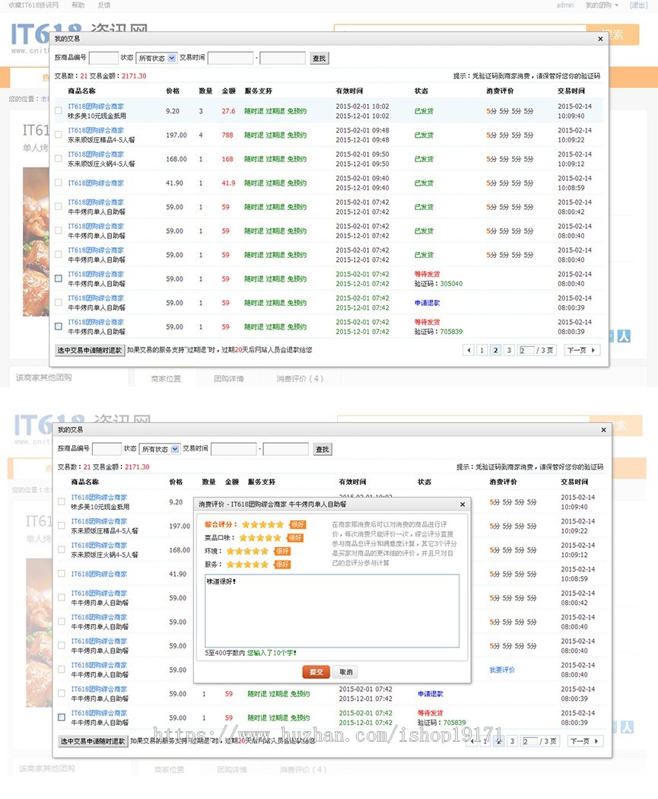Rate 环境 with the fifth star

(x=264, y=551)
